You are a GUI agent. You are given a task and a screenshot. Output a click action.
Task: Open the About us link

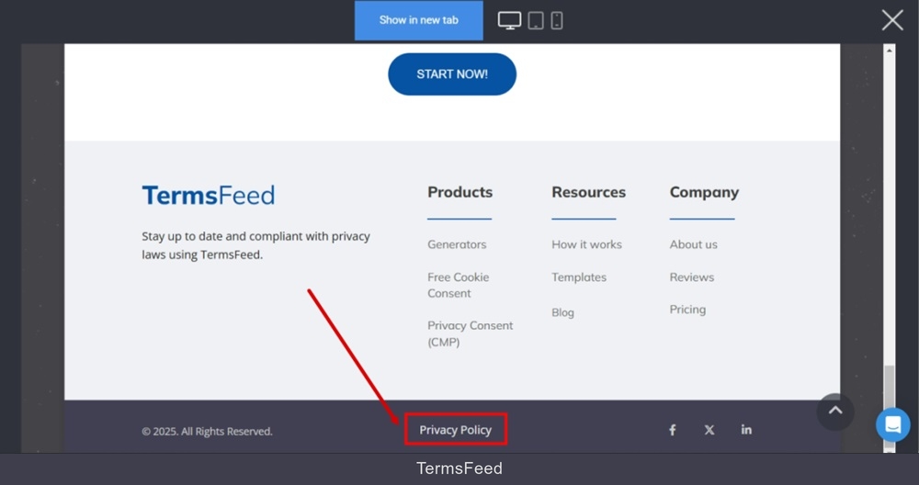[x=693, y=244]
